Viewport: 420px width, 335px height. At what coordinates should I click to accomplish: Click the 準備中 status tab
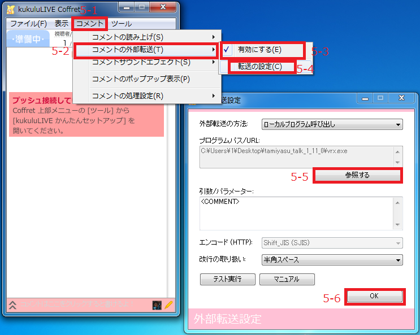pos(28,39)
